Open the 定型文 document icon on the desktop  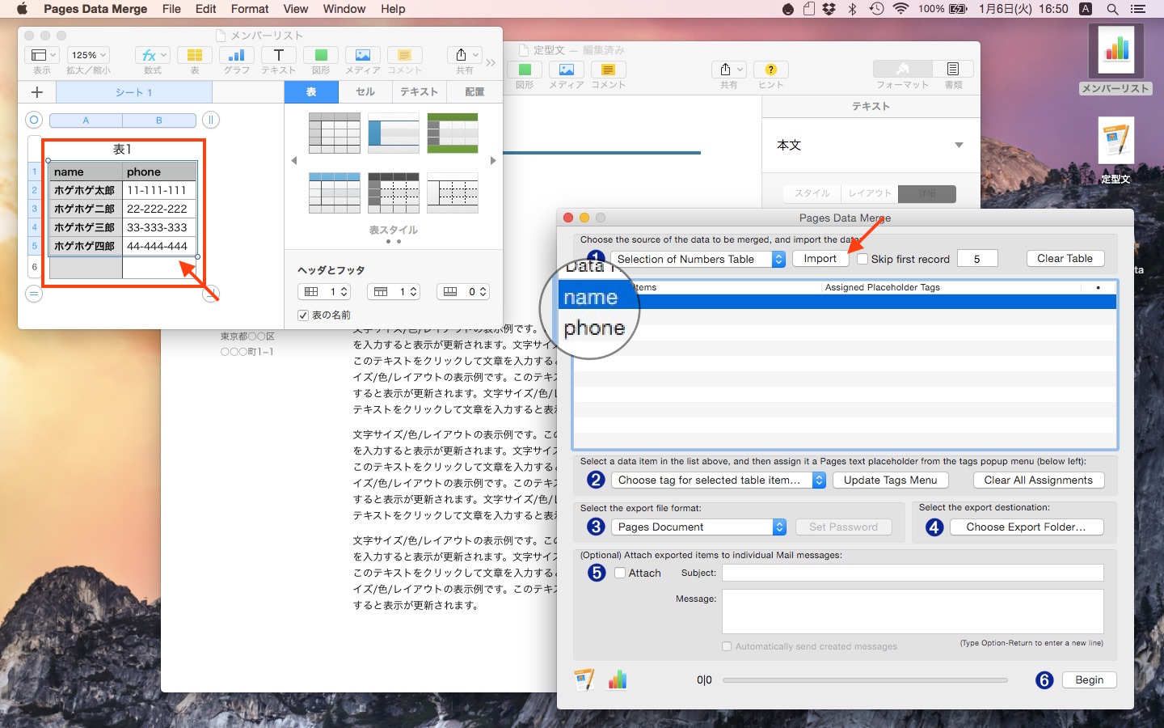click(1116, 142)
